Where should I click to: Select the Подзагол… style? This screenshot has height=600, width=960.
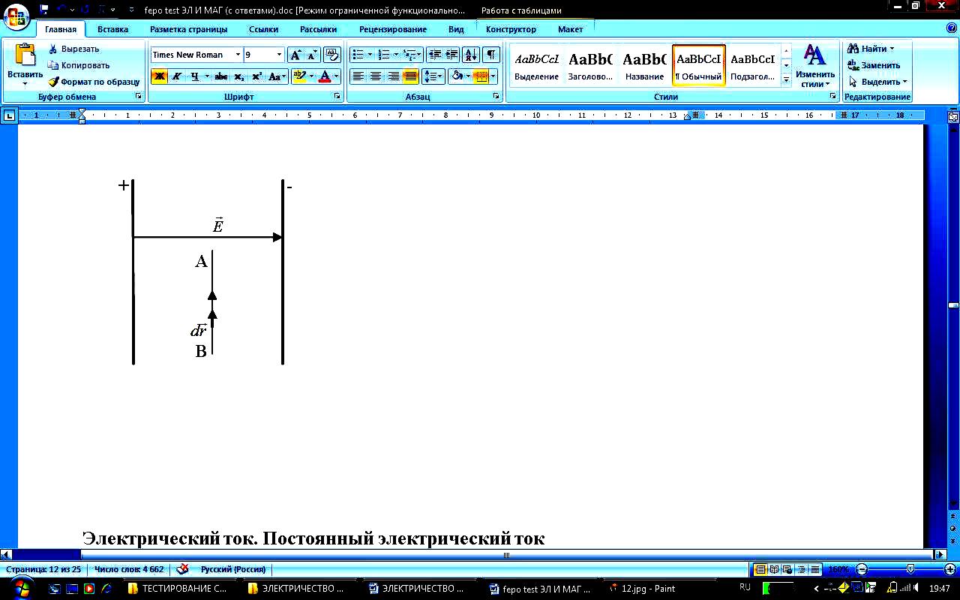(x=752, y=66)
